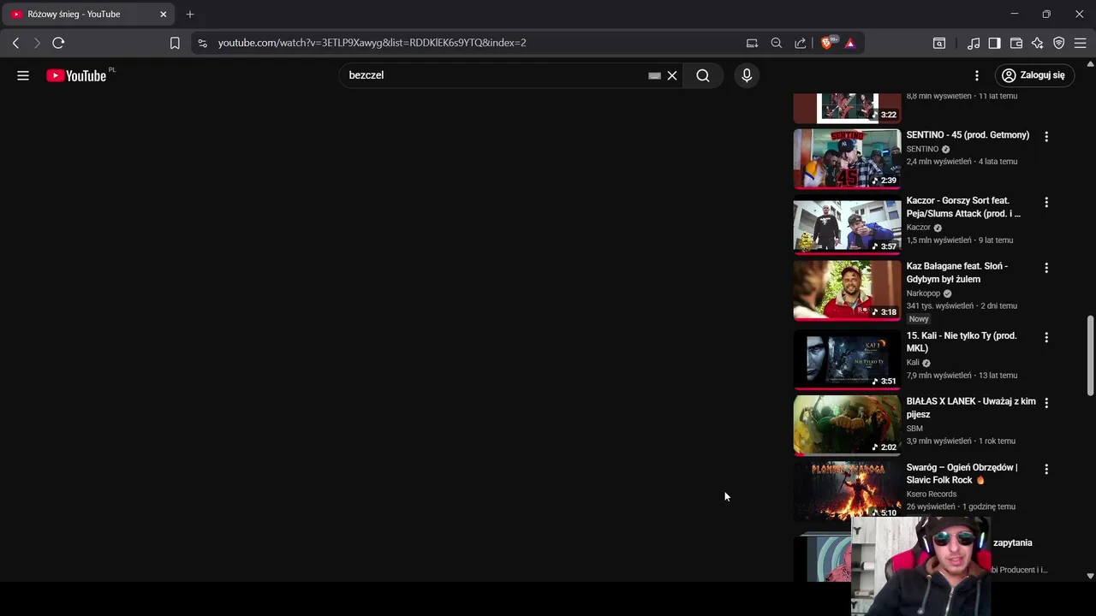Select the Różowy śnieg - YouTube tab
This screenshot has height=616, width=1096.
(x=89, y=15)
